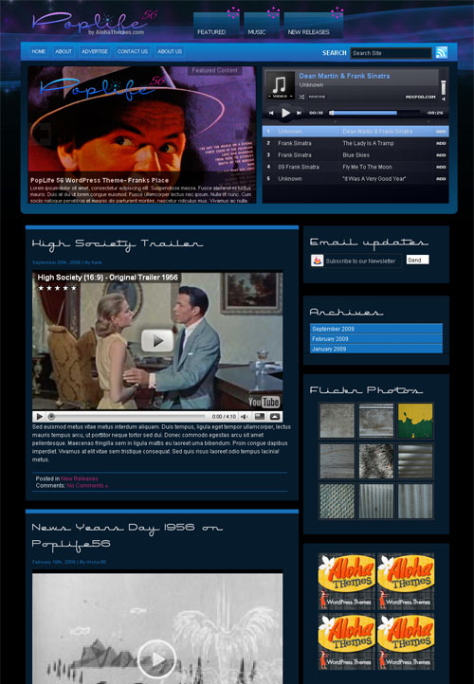
Task: Open the 'No Comments »' link
Action: pyautogui.click(x=87, y=485)
